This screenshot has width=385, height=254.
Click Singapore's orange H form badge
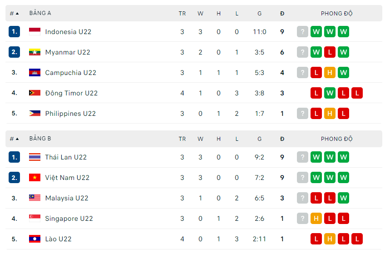coord(316,219)
